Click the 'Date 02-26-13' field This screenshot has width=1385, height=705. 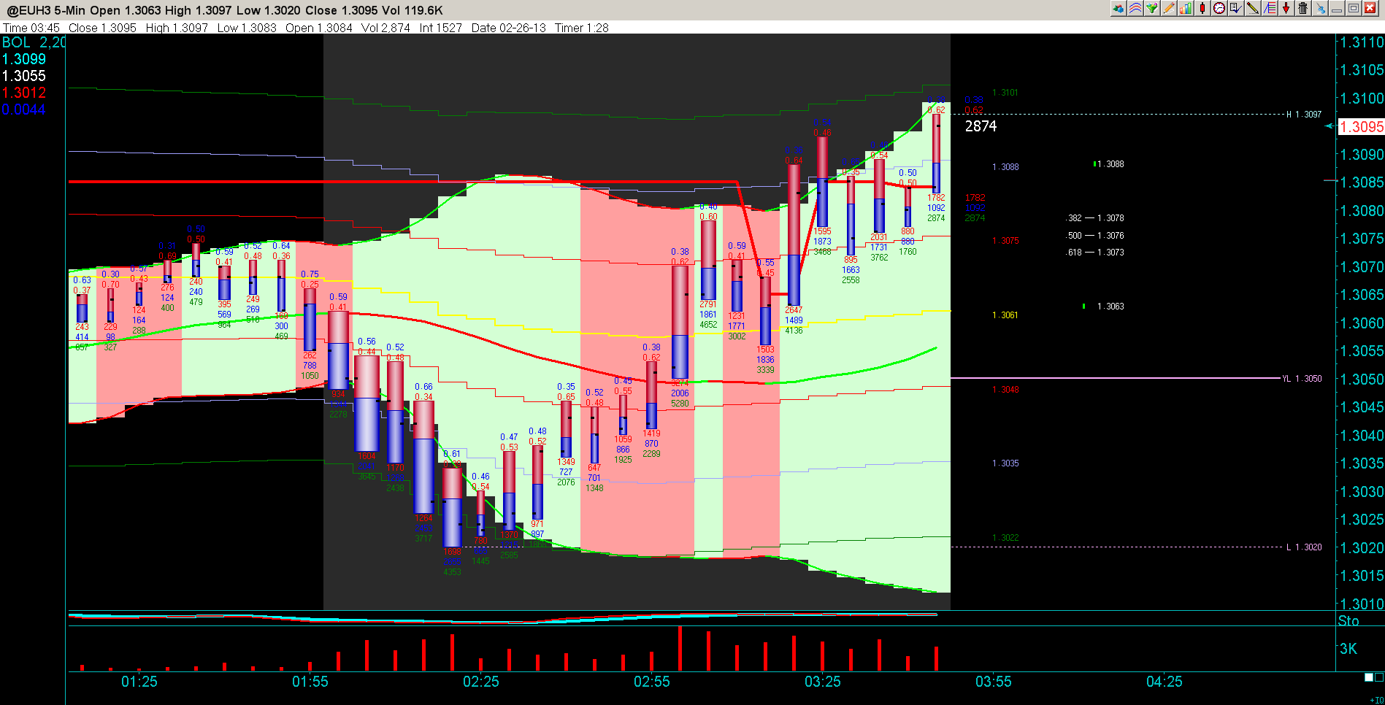(x=509, y=28)
